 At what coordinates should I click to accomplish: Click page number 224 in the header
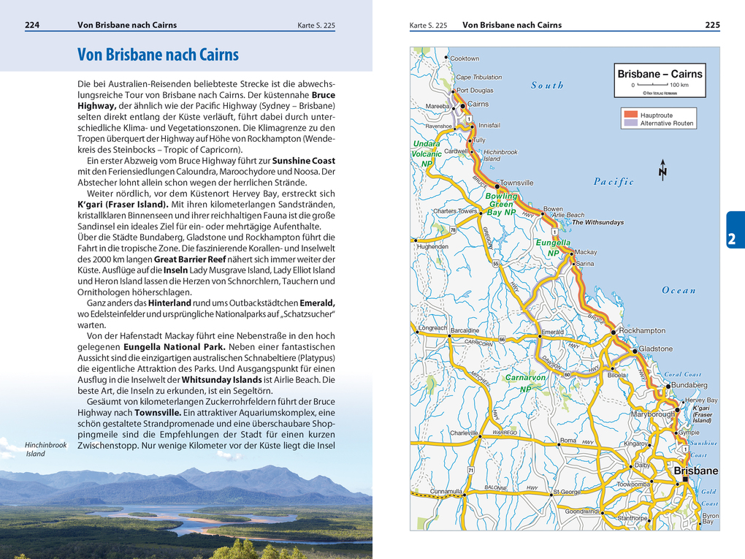[32, 25]
